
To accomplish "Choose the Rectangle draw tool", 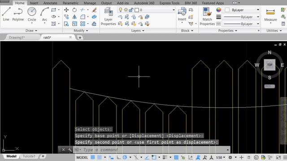I will point(53,10).
